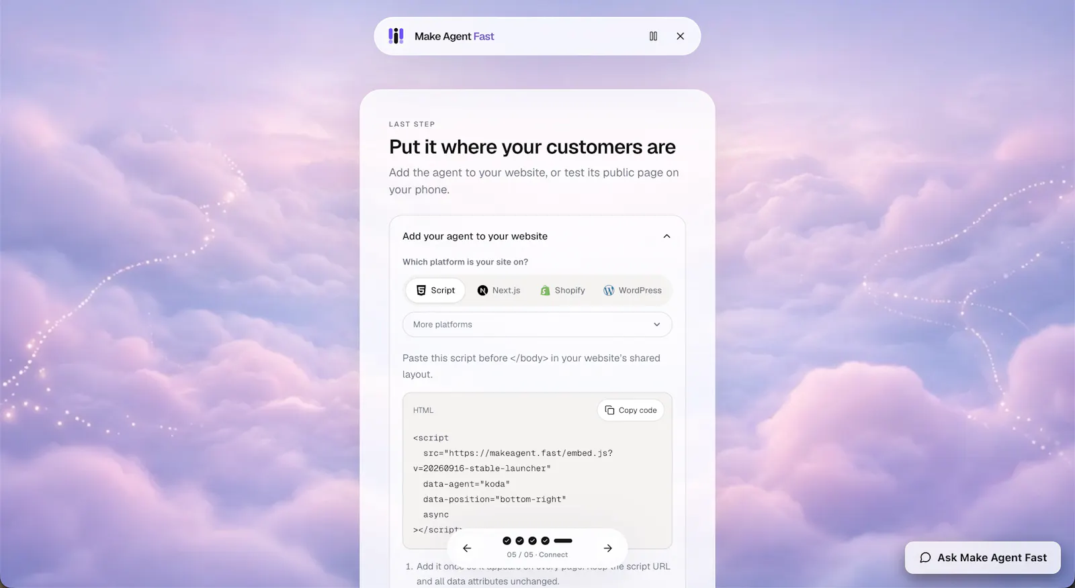Switch to the Next.js platform tab
Viewport: 1075px width, 588px height.
click(499, 291)
